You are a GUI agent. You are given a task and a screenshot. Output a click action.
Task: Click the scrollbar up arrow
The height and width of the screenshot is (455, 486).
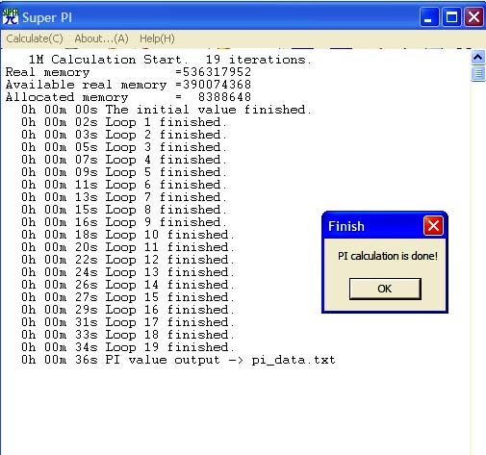(x=478, y=58)
